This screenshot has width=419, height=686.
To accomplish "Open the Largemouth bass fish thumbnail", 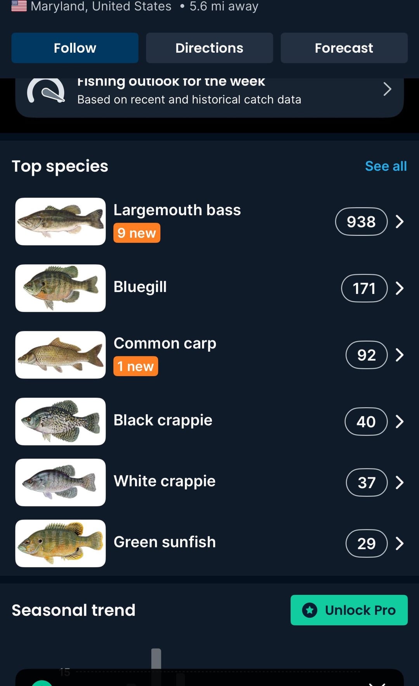I will click(61, 221).
